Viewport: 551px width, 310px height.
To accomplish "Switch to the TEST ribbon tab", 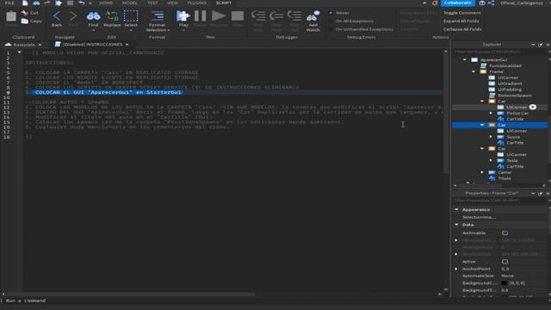I will [x=152, y=3].
